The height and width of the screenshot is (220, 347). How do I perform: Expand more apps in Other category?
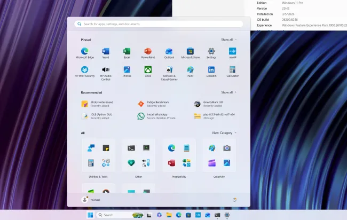[x=146, y=163]
